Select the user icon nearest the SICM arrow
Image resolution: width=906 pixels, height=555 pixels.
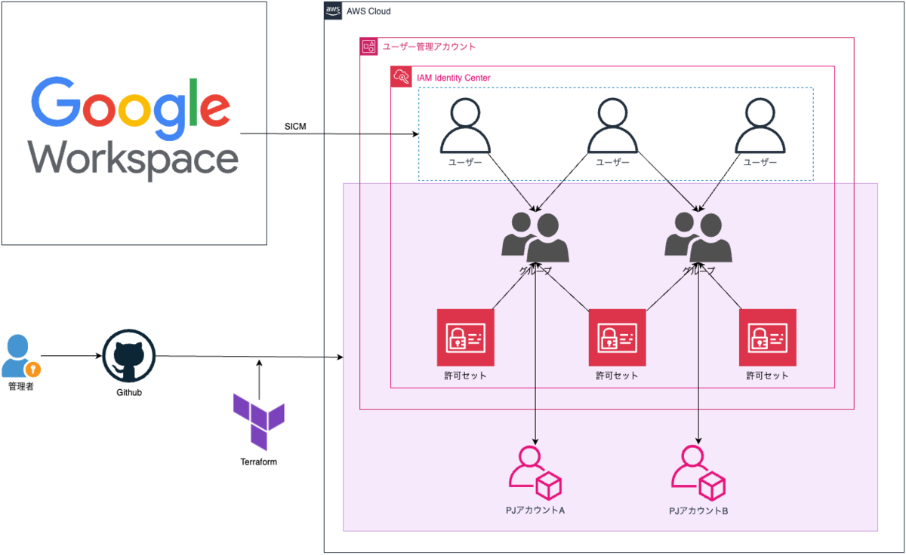tap(465, 126)
